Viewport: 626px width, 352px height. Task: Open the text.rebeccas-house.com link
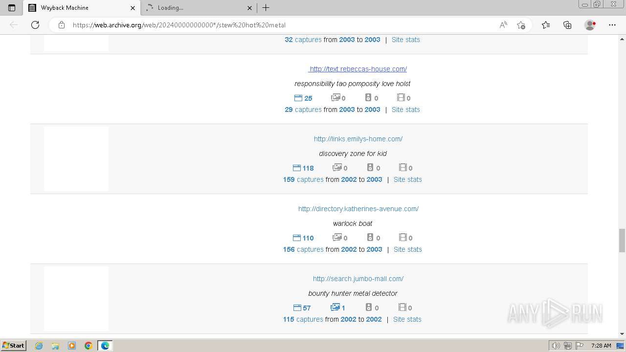(x=358, y=69)
